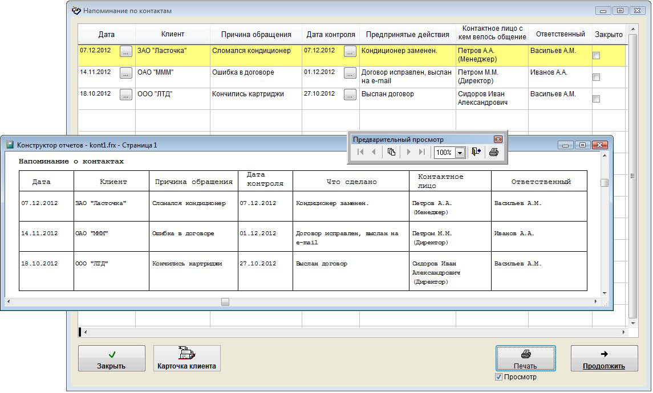Click the go to page icon in preview toolbar

point(391,152)
